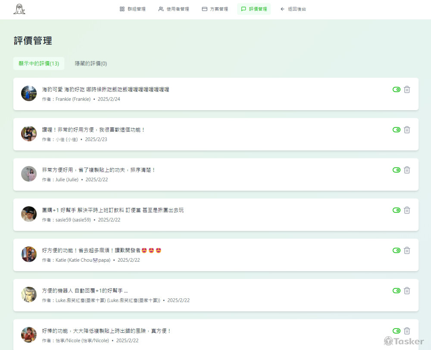The image size is (431, 350).
Task: Toggle visibility of Frankie's review
Action: 397,90
